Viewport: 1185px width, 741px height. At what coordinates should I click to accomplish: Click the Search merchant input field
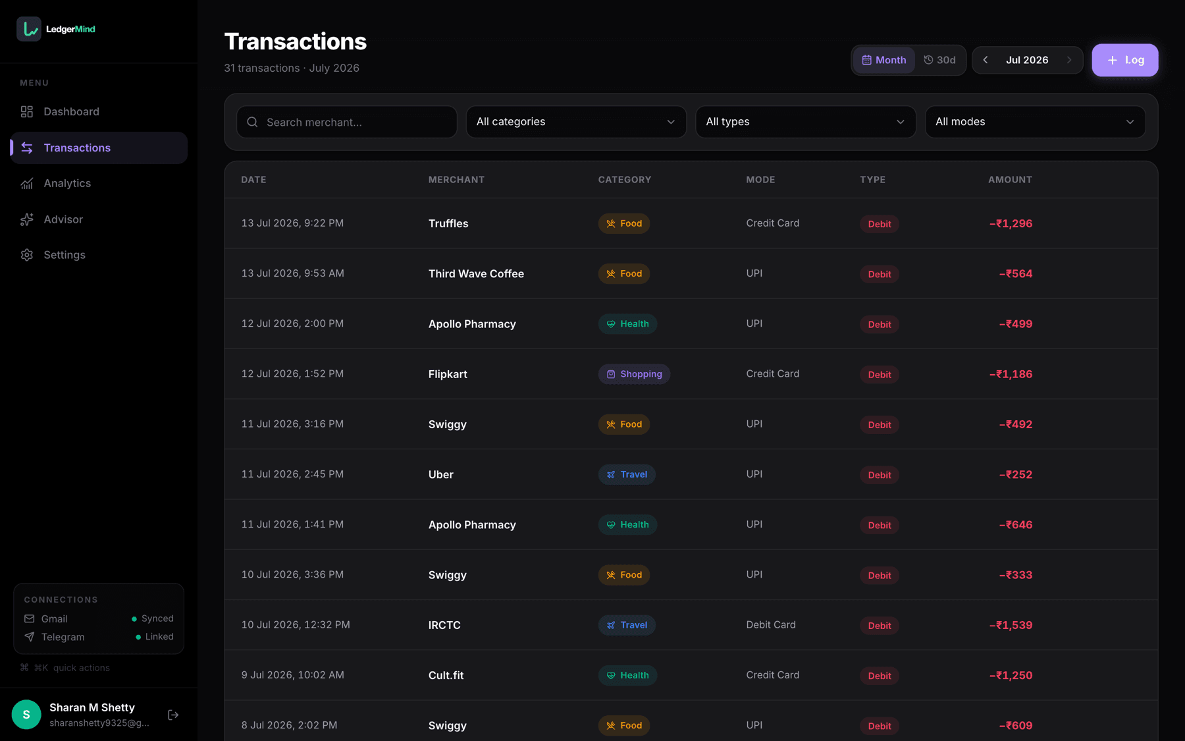(x=347, y=122)
